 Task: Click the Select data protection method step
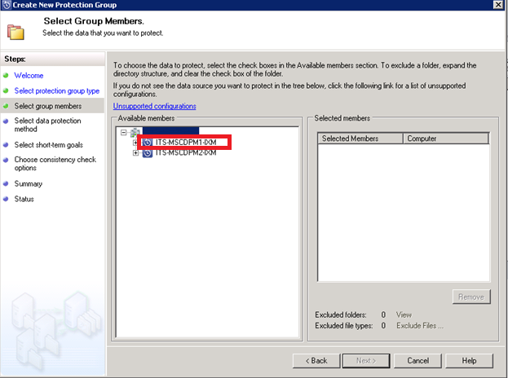pos(47,125)
